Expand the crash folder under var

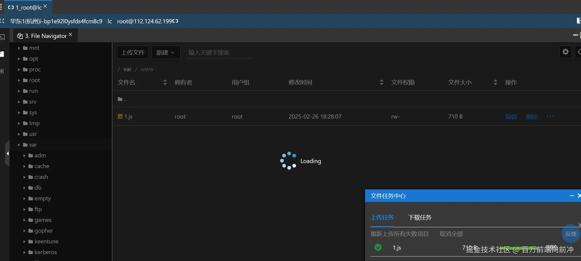[24, 177]
